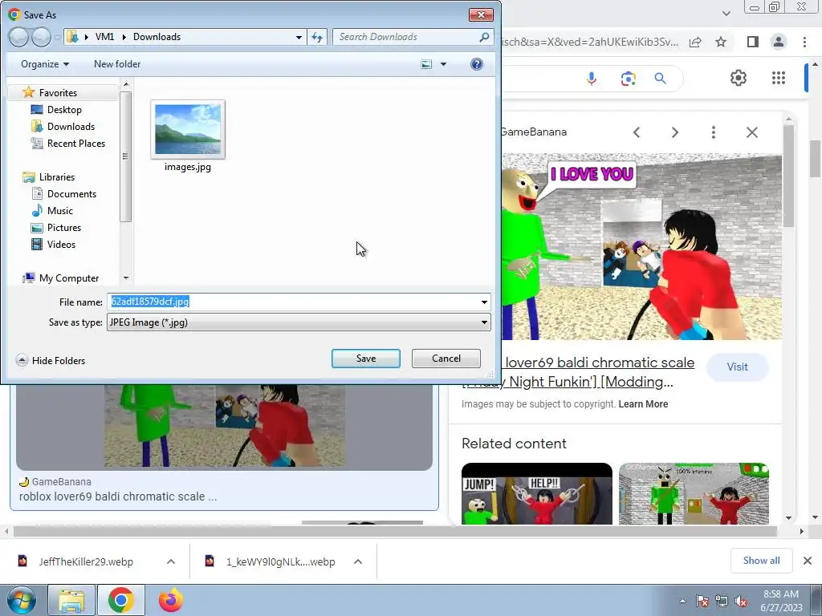Open related thumbnail with green Baldi character
Screen dimensions: 822x616
click(694, 493)
